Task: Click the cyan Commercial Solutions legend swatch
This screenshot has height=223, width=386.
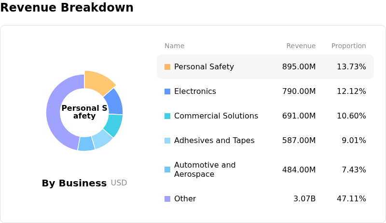Action: point(167,116)
